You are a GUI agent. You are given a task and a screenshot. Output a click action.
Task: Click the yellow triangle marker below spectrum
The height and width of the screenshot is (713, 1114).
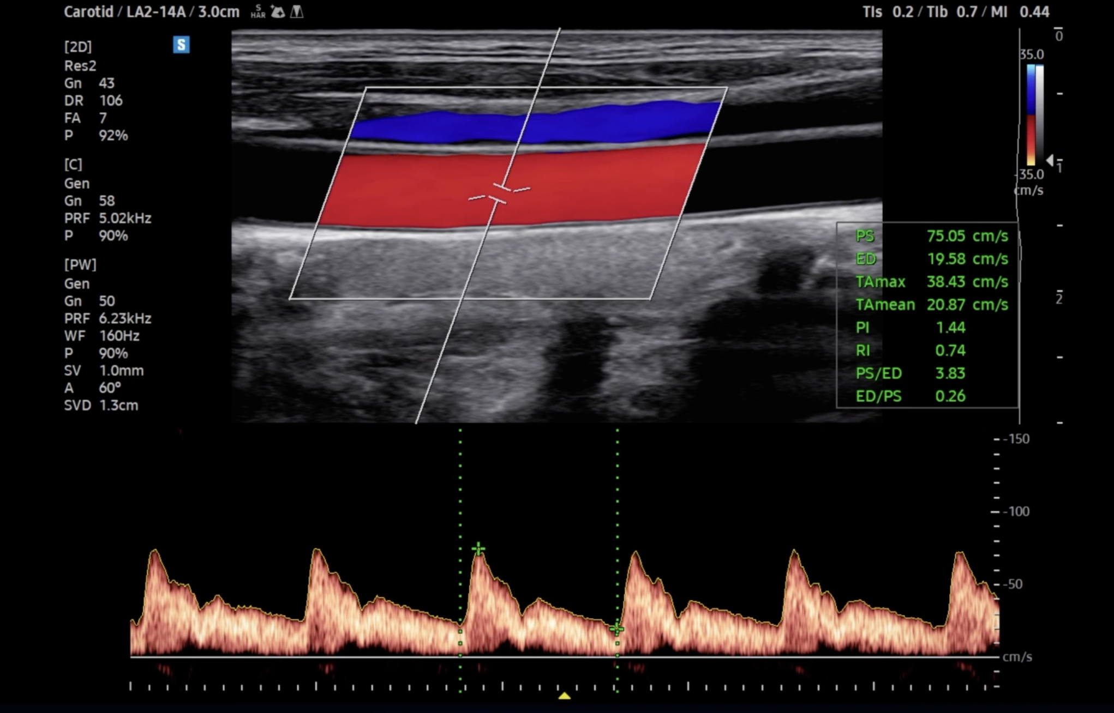[565, 696]
